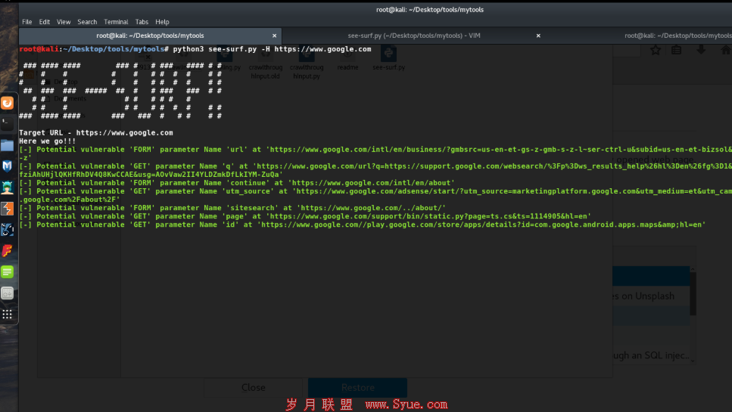This screenshot has width=732, height=412.
Task: Close the first root@kali tab
Action: pyautogui.click(x=274, y=36)
